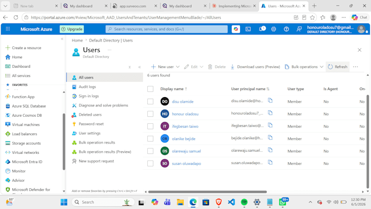This screenshot has height=209, width=371.
Task: Copy olarewaju samuel user principal name
Action: point(270,150)
